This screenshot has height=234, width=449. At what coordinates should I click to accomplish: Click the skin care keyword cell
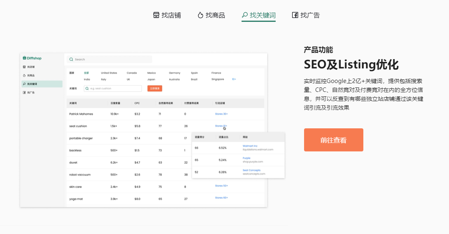76,187
